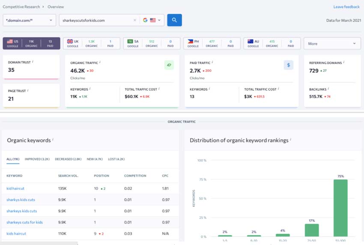Click the 729 referring domains value
364x245 pixels.
pyautogui.click(x=313, y=71)
